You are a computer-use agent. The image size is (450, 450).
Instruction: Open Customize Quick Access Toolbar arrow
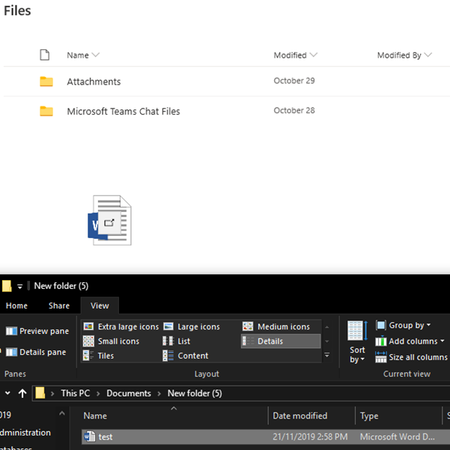(19, 287)
